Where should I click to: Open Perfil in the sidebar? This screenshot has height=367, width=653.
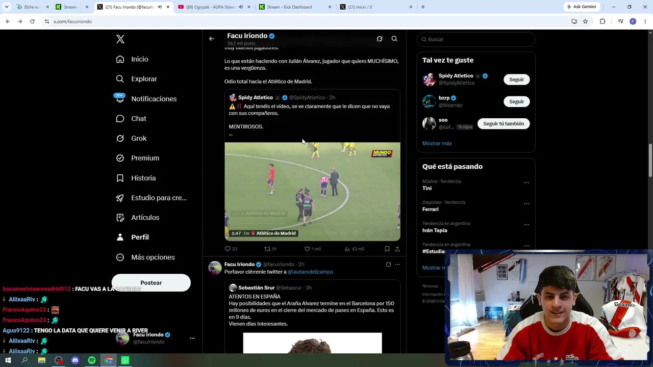click(x=132, y=237)
